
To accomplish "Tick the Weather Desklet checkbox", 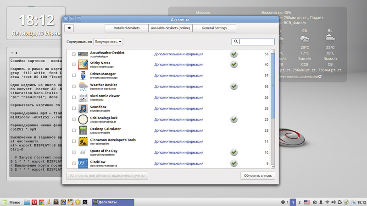I will pos(74,87).
